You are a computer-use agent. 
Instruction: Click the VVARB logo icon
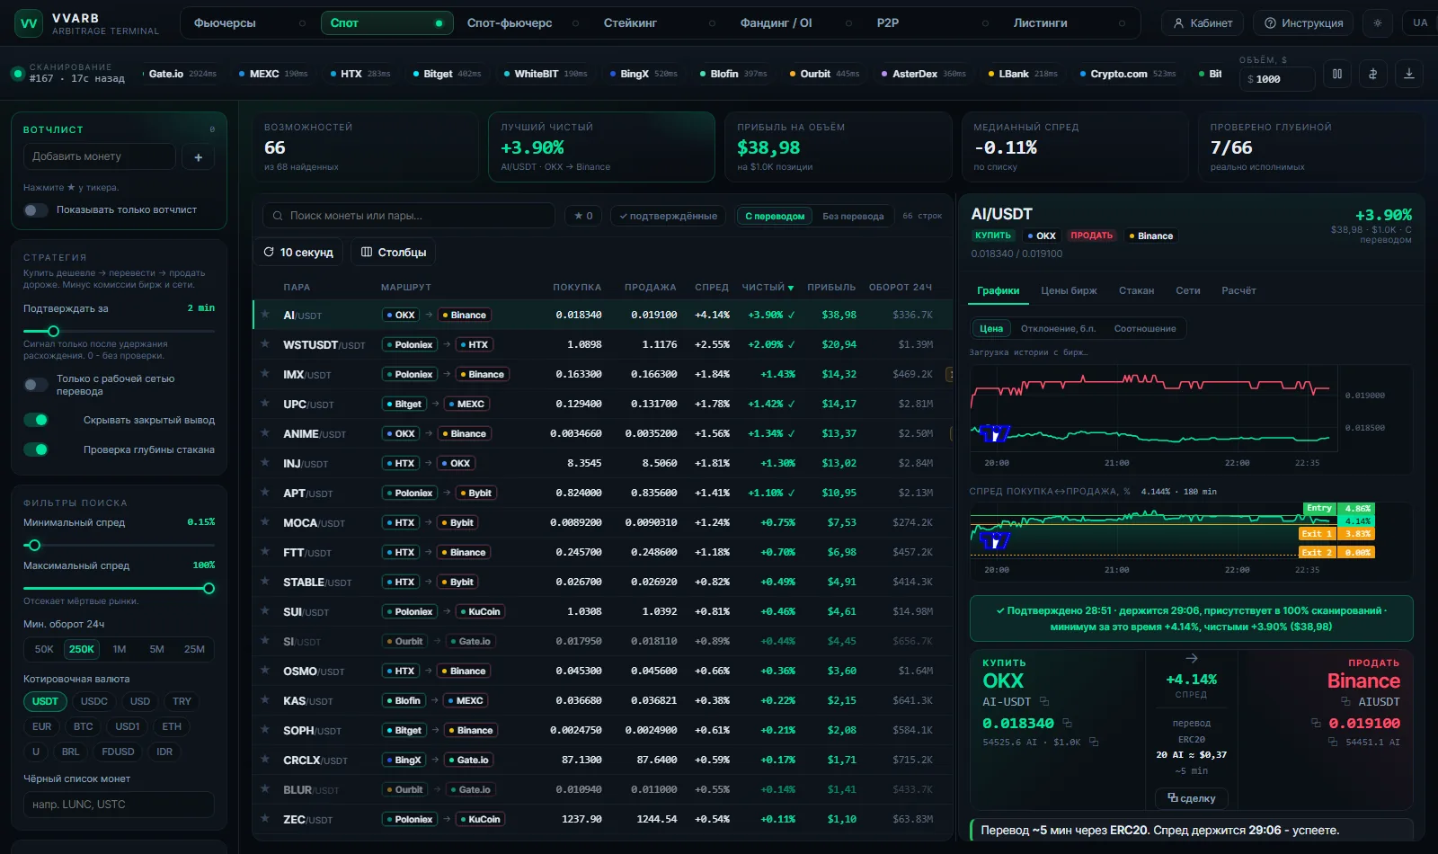click(29, 23)
